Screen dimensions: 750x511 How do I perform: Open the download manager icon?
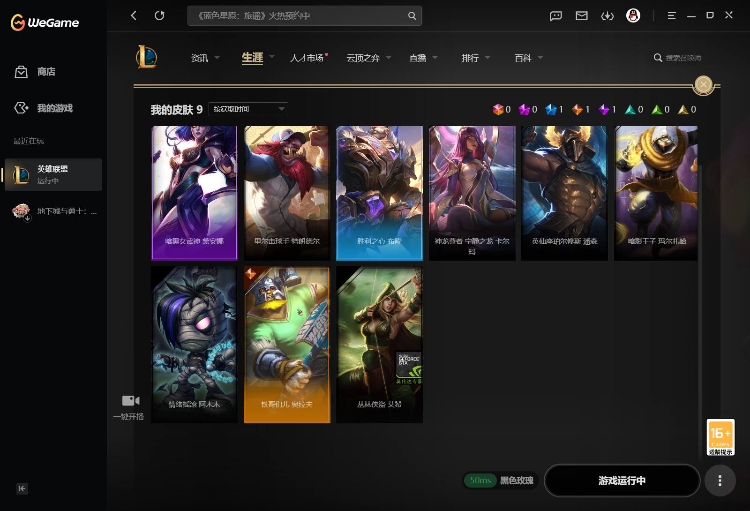607,16
